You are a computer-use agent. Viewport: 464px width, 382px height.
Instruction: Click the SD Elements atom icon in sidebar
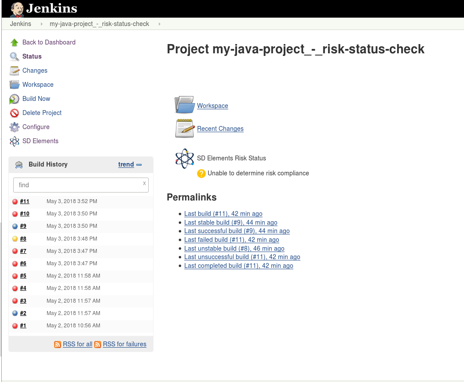[x=14, y=141]
